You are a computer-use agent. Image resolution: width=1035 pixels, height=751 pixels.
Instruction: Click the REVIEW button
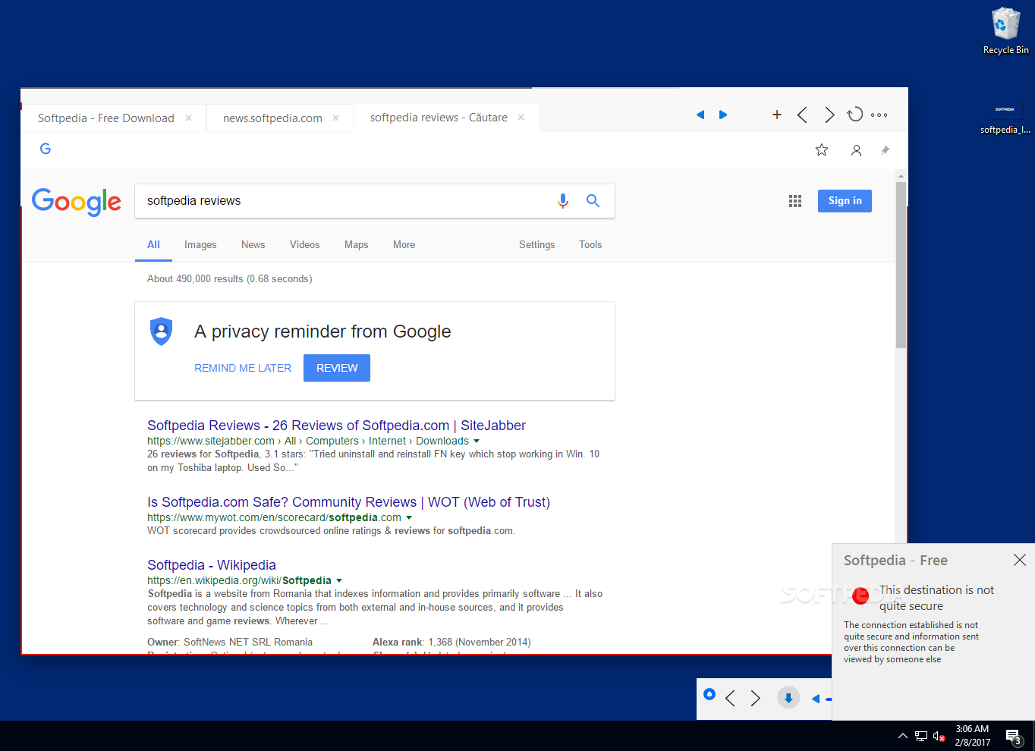[x=337, y=368]
